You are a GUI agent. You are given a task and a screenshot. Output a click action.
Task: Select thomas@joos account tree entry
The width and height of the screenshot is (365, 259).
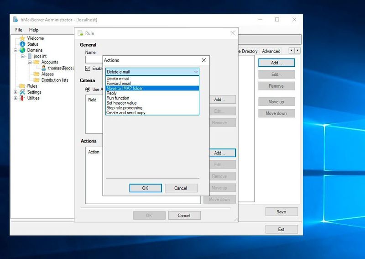click(x=61, y=68)
